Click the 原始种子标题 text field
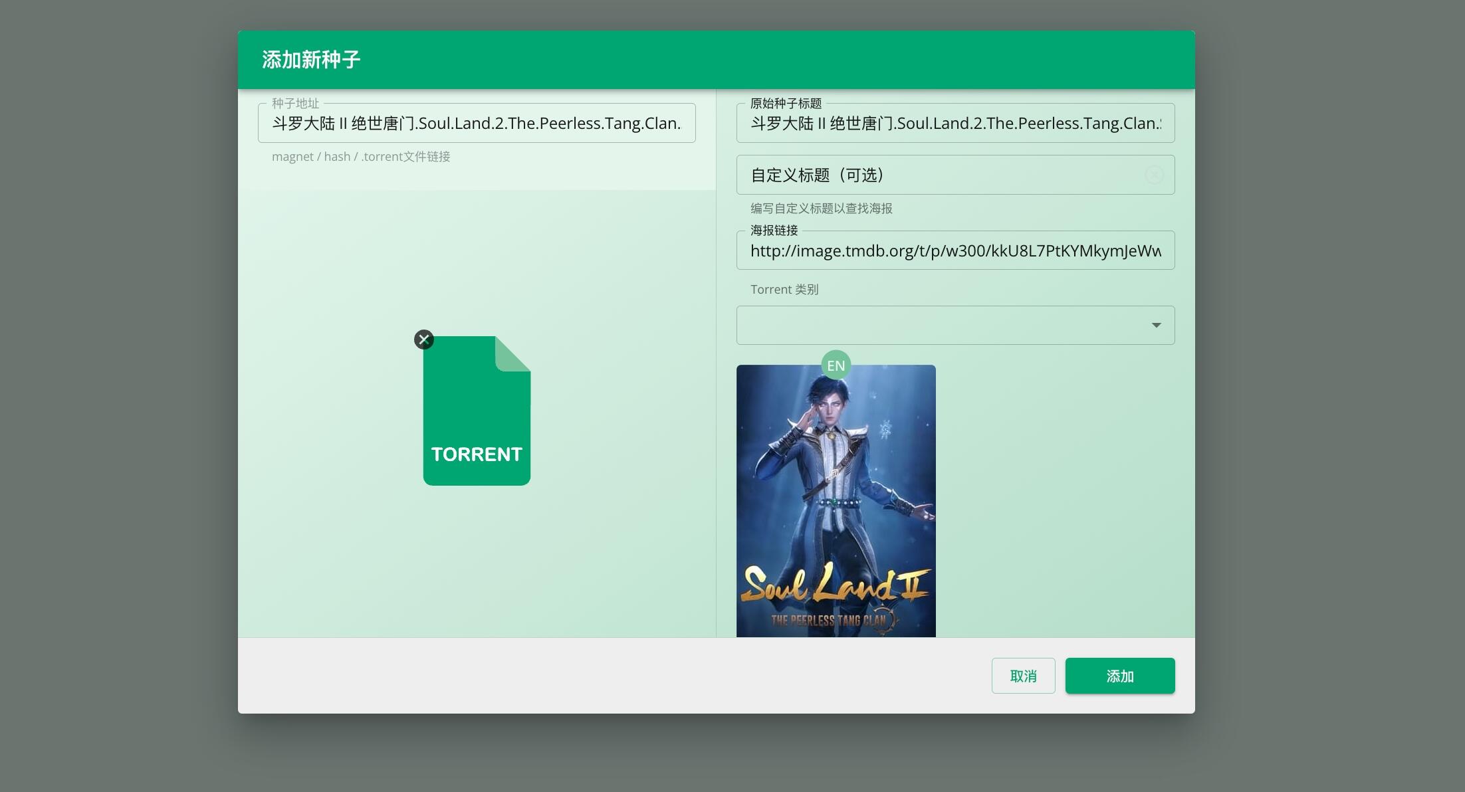1465x792 pixels. coord(955,123)
